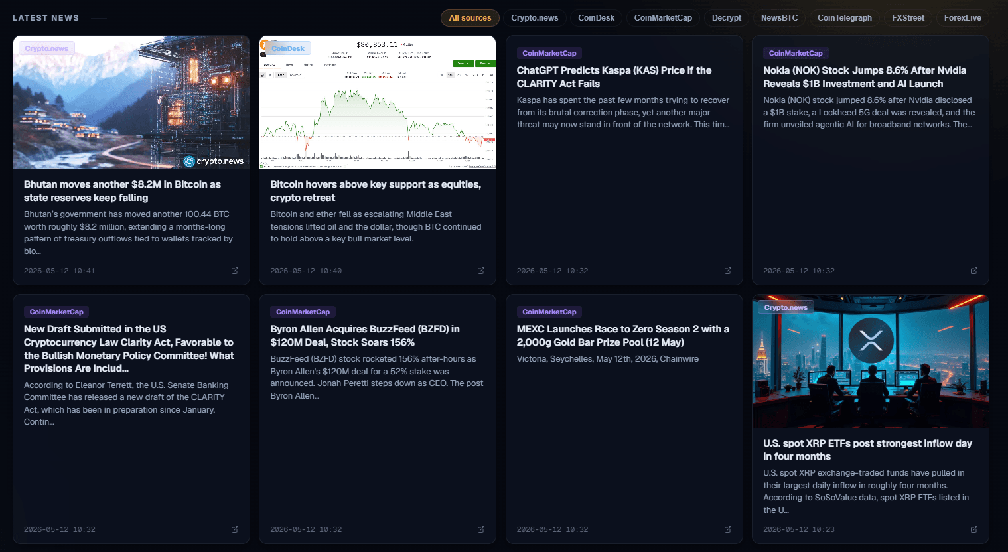Screen dimensions: 1008x552
Task: Filter news by NewsBTC source
Action: (x=779, y=18)
